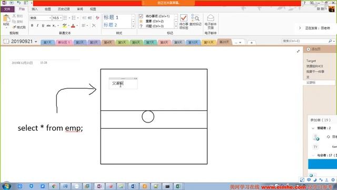
Task: Open Excel from the taskbar
Action: tap(178, 186)
